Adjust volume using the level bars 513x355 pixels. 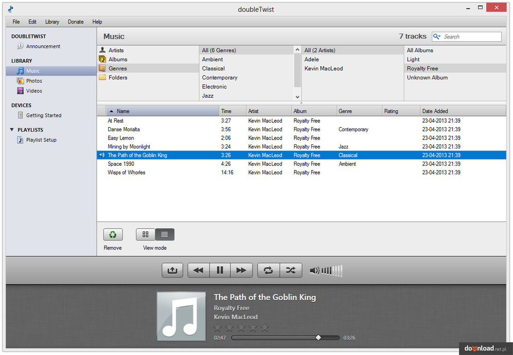[332, 271]
